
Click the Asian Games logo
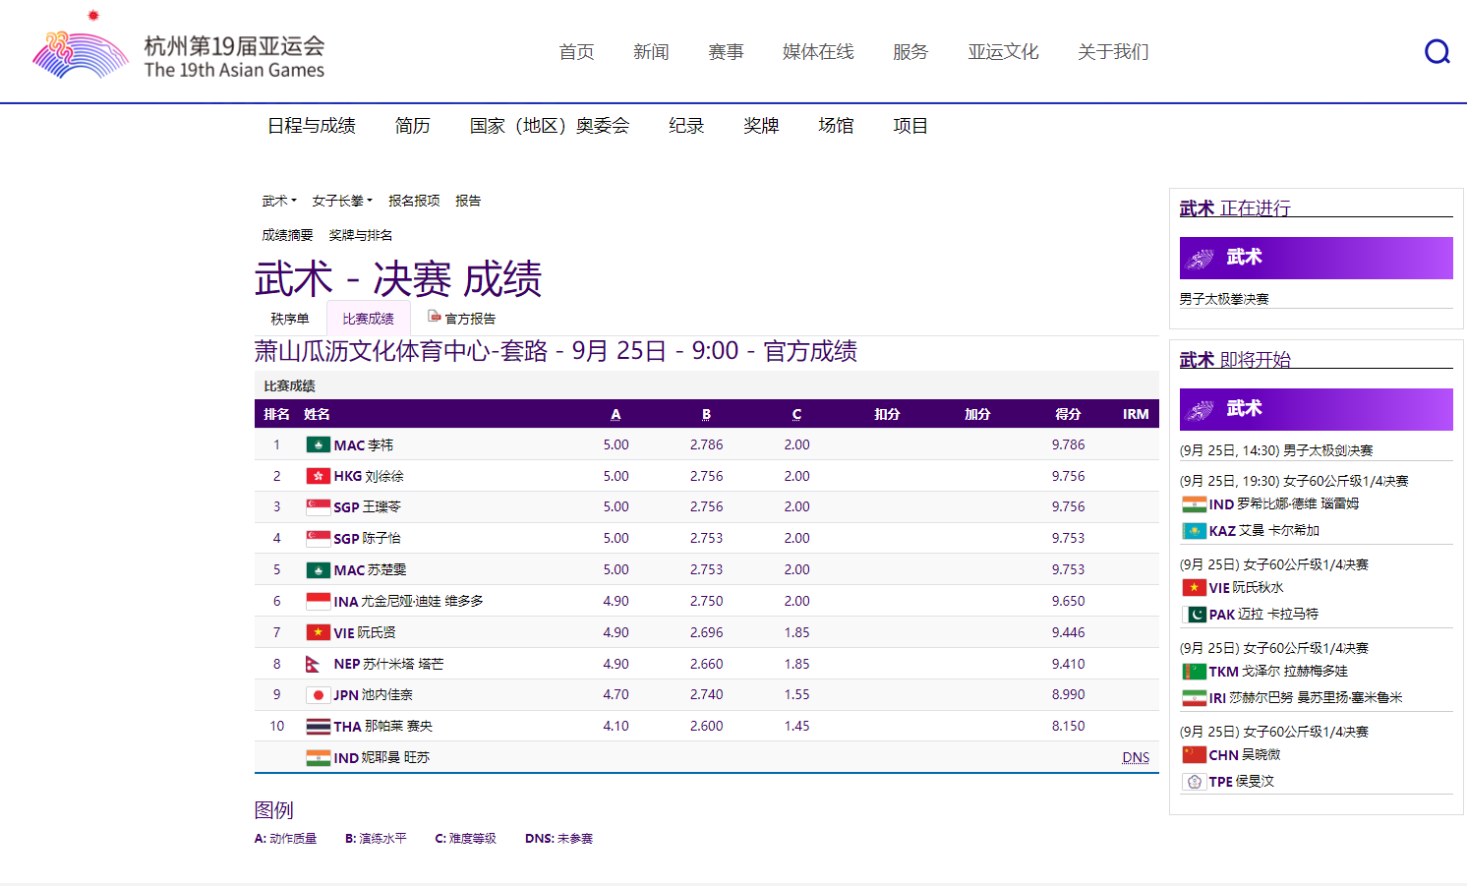point(81,53)
